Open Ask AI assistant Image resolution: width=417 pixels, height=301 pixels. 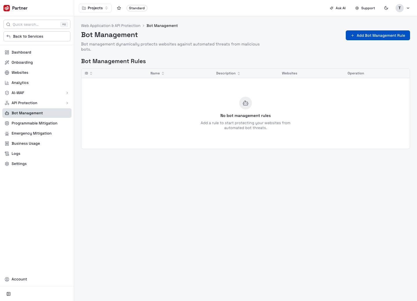click(338, 8)
